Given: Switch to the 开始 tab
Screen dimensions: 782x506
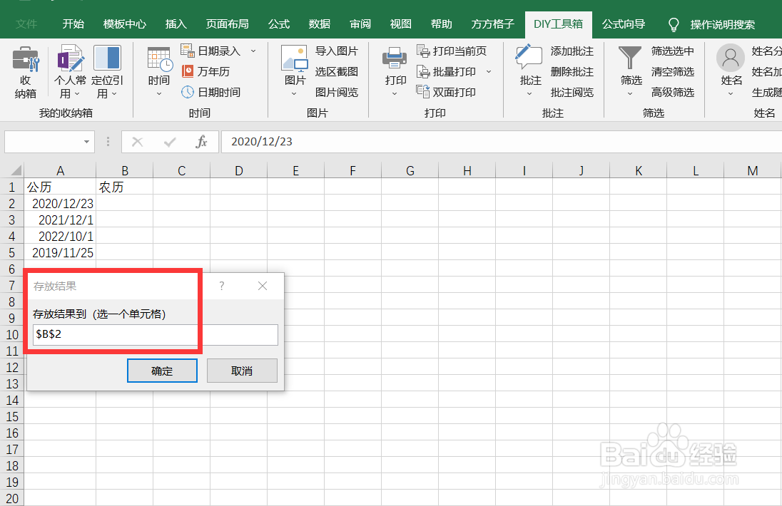Looking at the screenshot, I should tap(73, 24).
